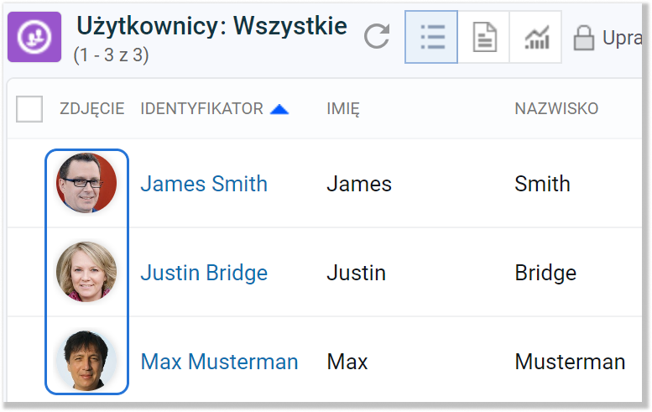Open the James Smith user link
The image size is (652, 412).
coord(204,184)
